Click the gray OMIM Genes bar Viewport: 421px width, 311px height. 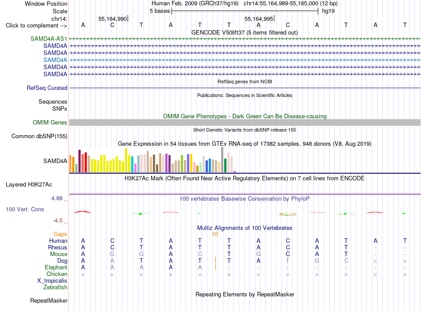(245, 123)
